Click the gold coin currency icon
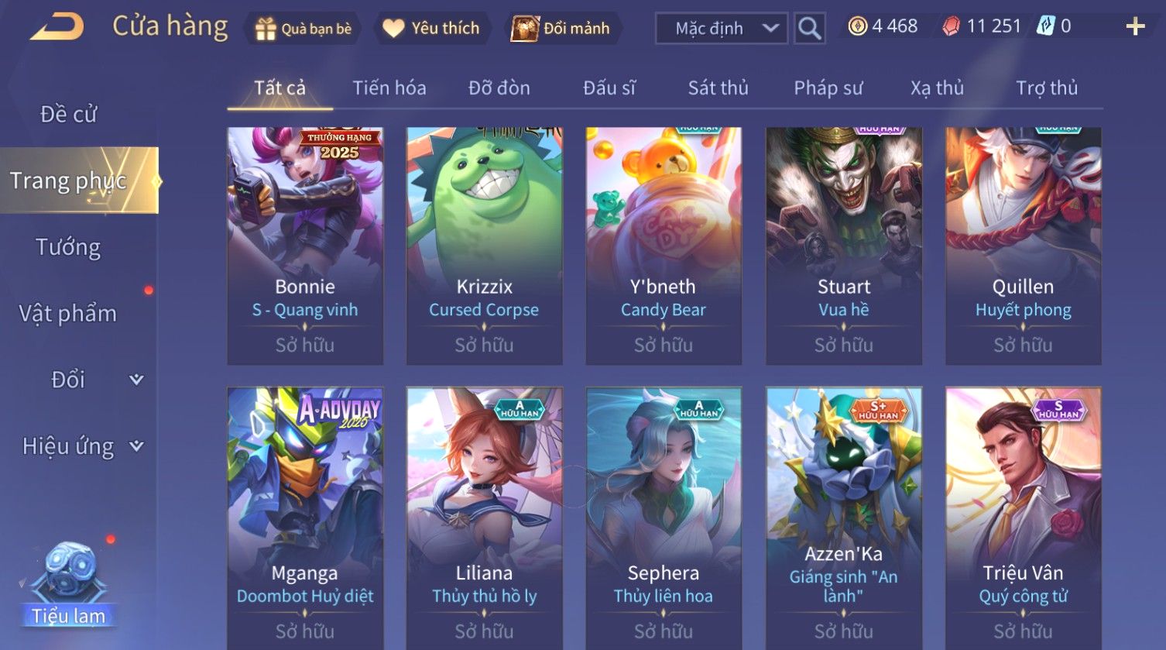 [857, 26]
